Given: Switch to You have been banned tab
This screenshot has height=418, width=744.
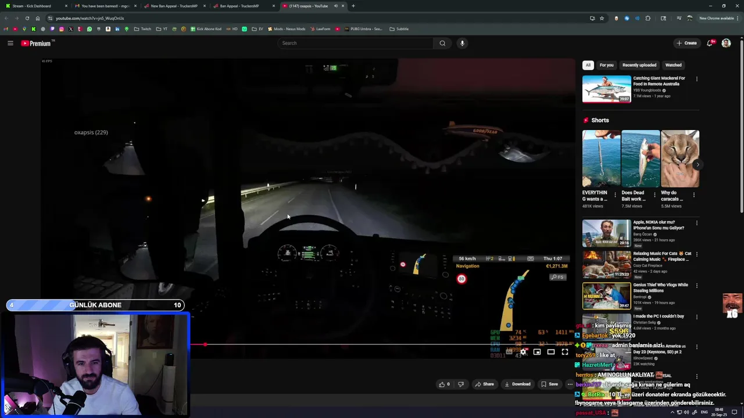Looking at the screenshot, I should [105, 6].
